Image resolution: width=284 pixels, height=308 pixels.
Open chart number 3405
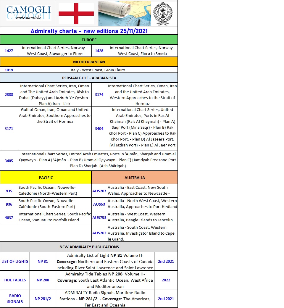coord(9,161)
